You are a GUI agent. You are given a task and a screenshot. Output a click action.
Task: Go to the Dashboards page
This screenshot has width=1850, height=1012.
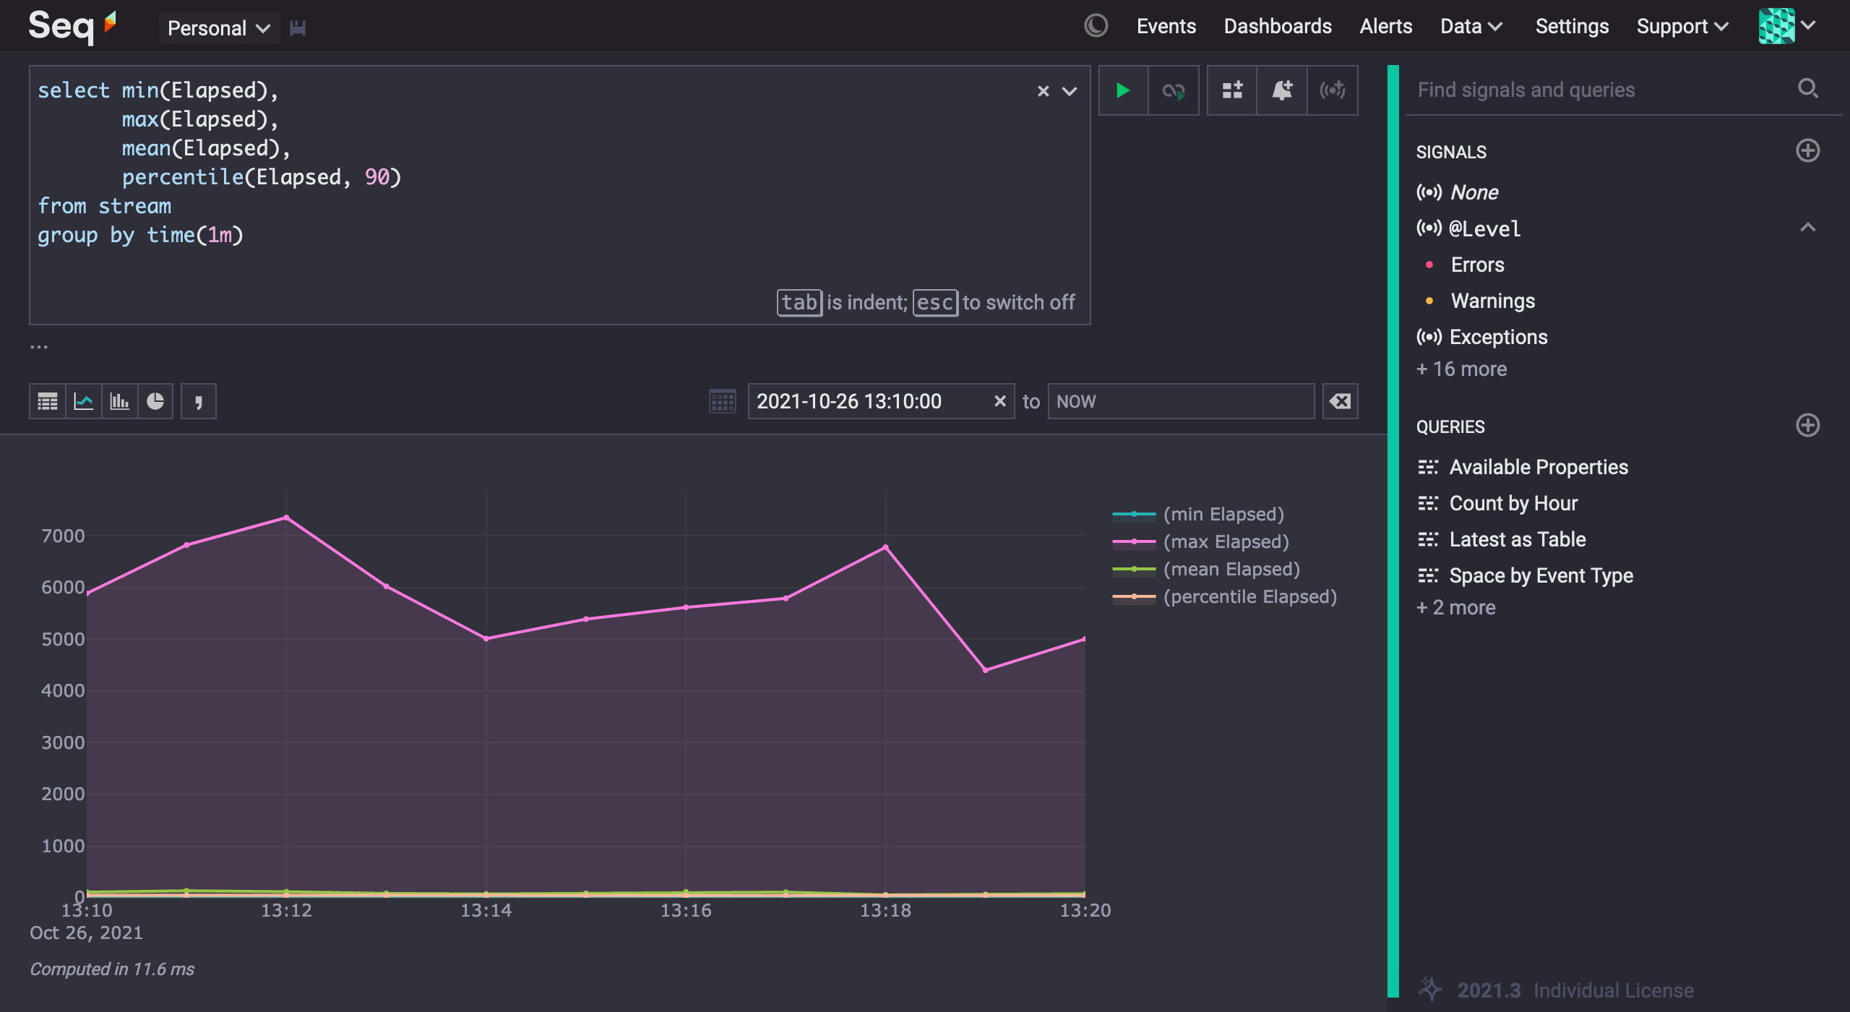[x=1277, y=27]
